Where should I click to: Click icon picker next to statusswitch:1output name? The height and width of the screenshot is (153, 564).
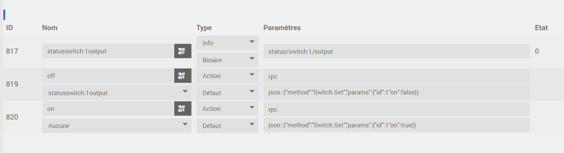pos(183,51)
